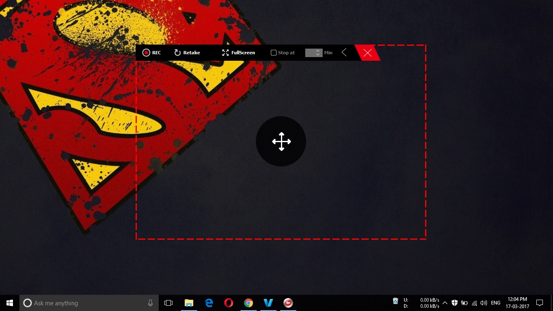
Task: Open the volume speaker tray icon
Action: click(483, 303)
